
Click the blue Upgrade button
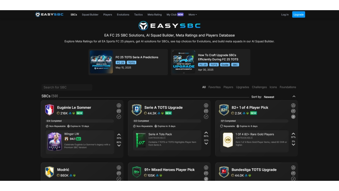pos(299,15)
